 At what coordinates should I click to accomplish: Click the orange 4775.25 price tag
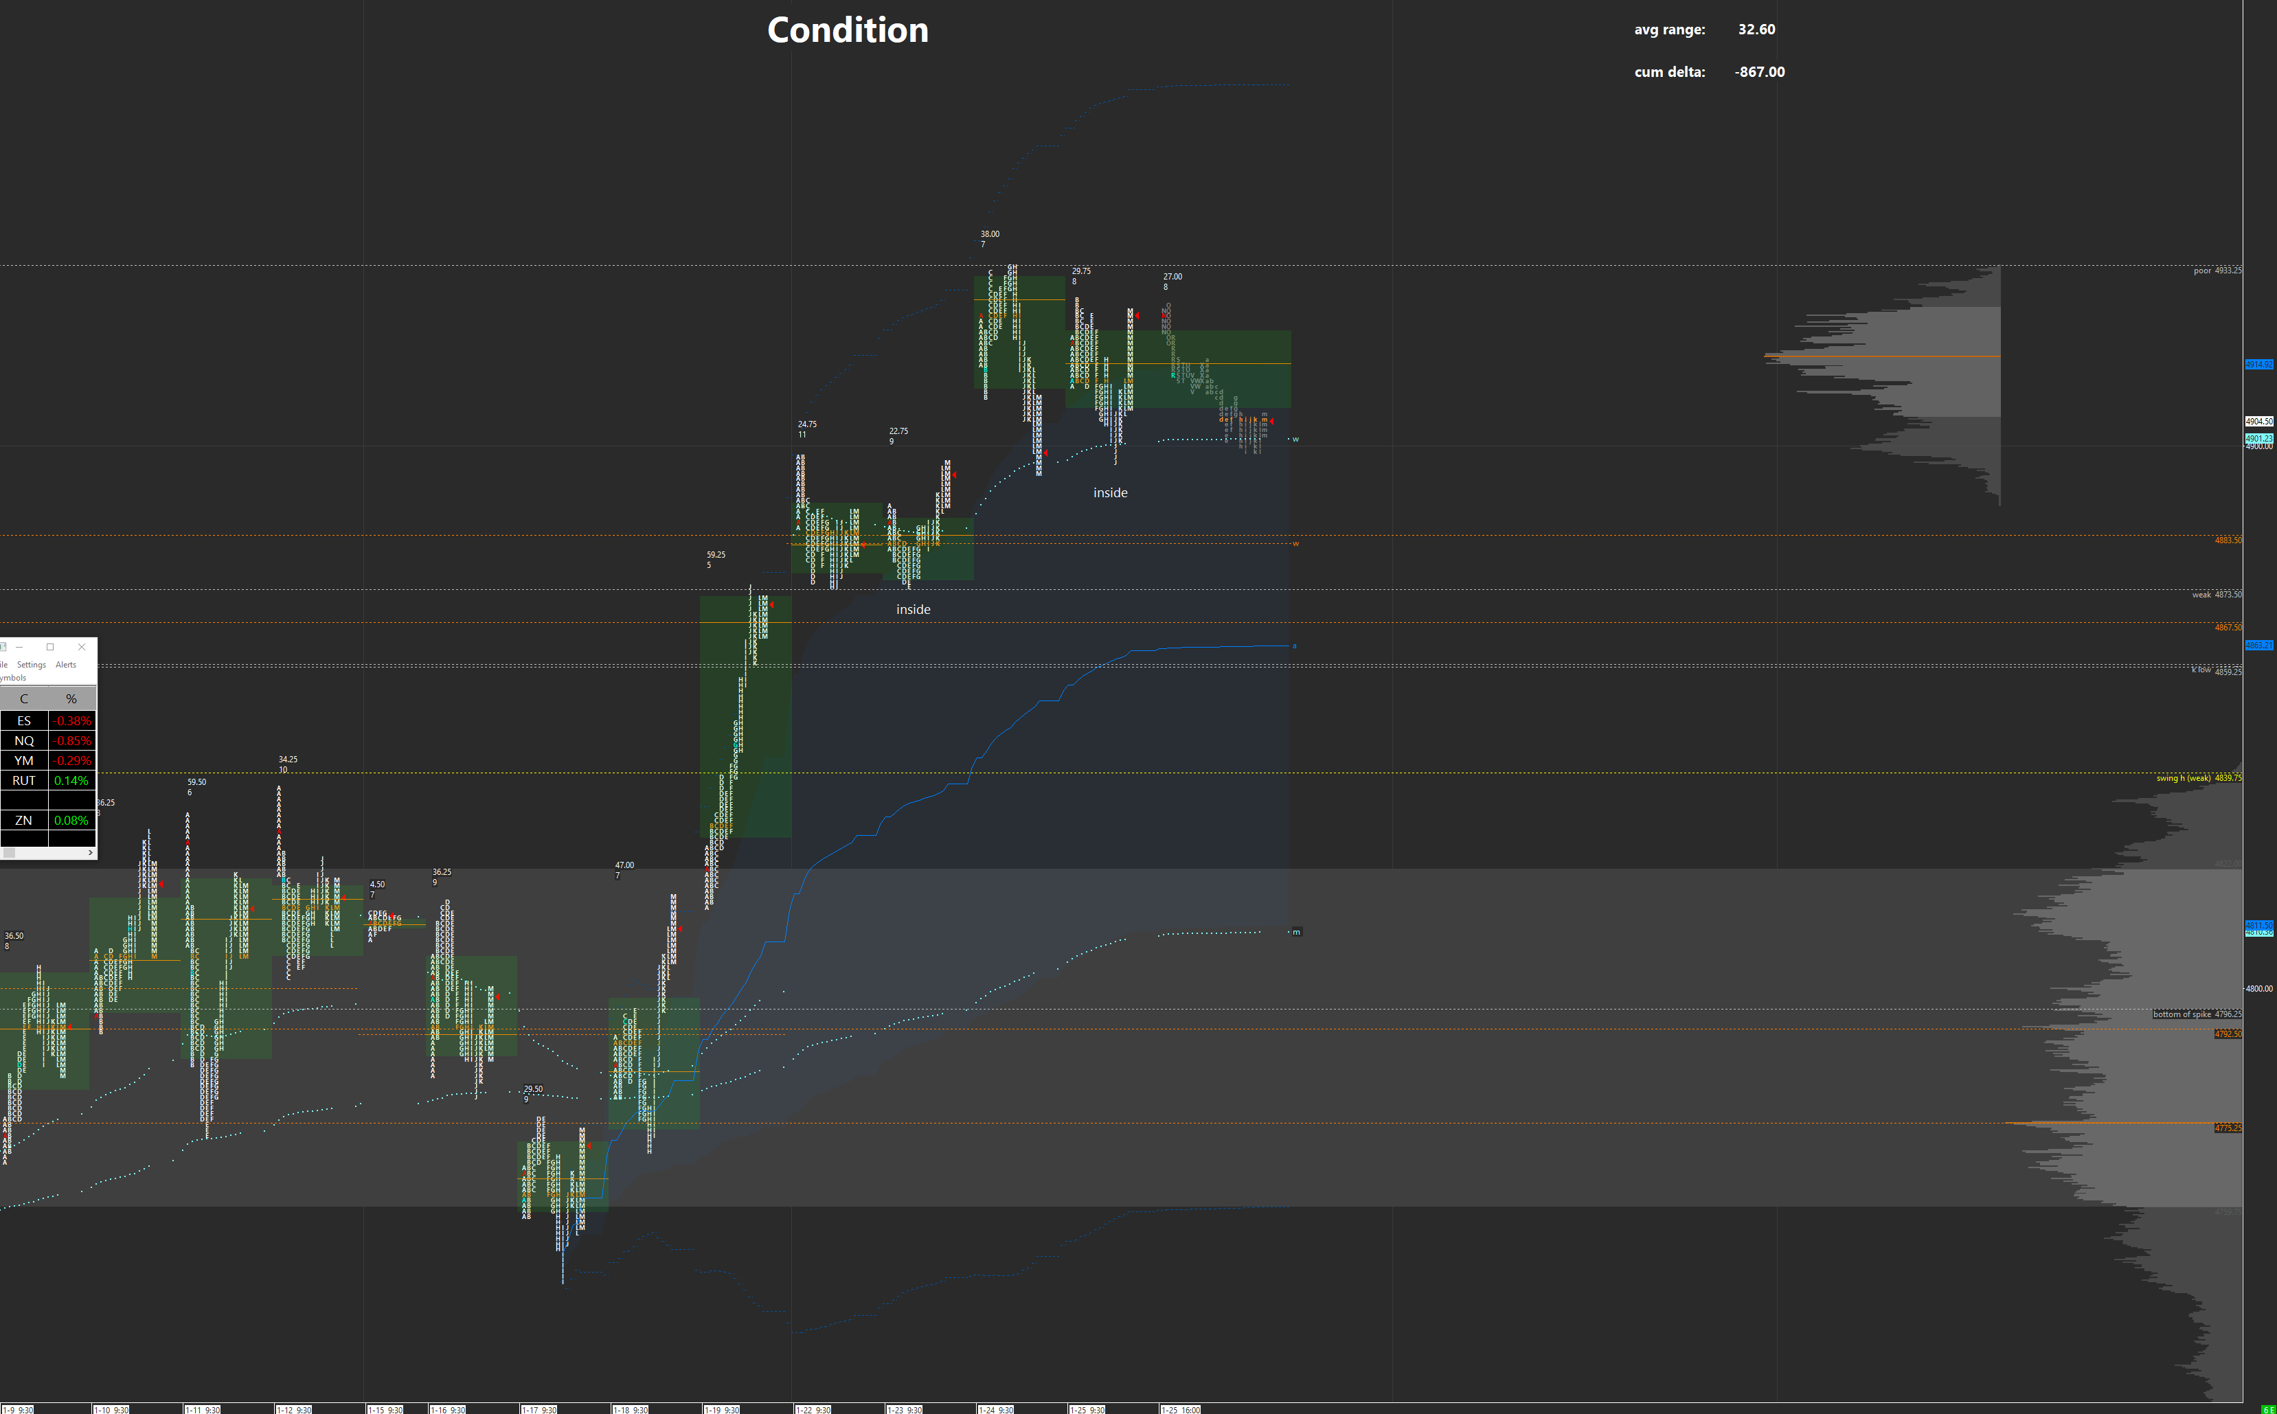click(x=2228, y=1128)
